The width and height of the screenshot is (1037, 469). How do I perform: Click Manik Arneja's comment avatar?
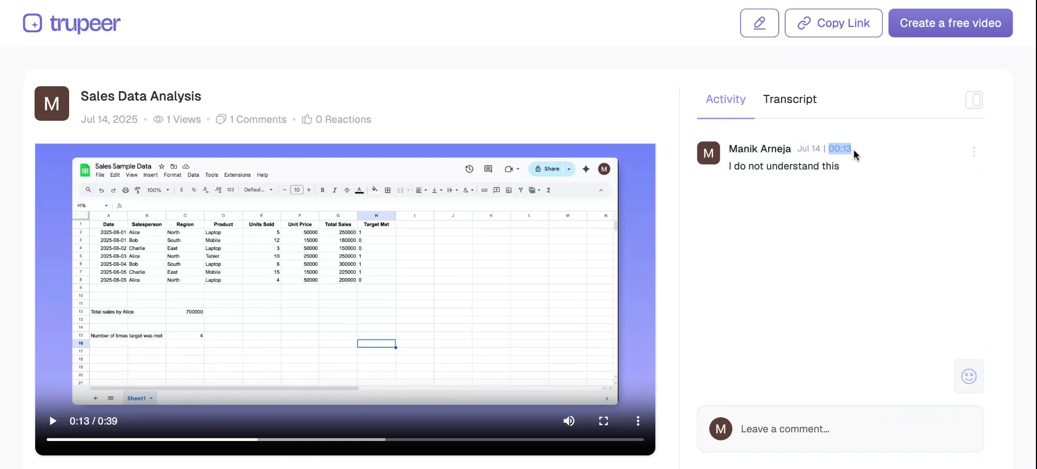(709, 153)
